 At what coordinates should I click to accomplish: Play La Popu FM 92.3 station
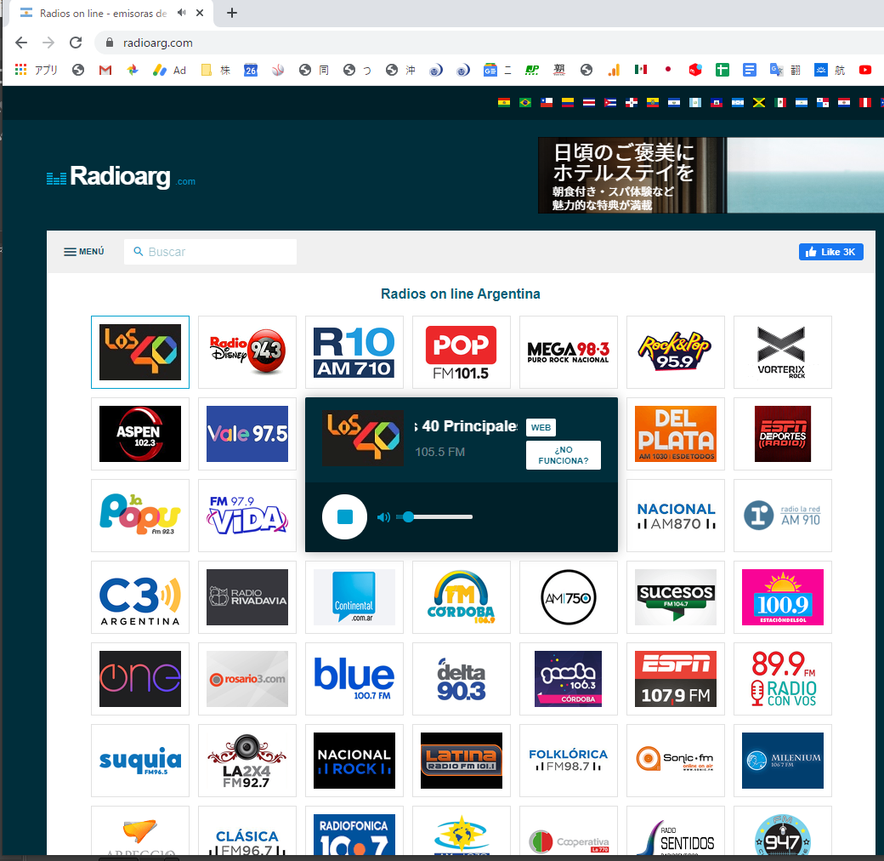click(x=139, y=516)
